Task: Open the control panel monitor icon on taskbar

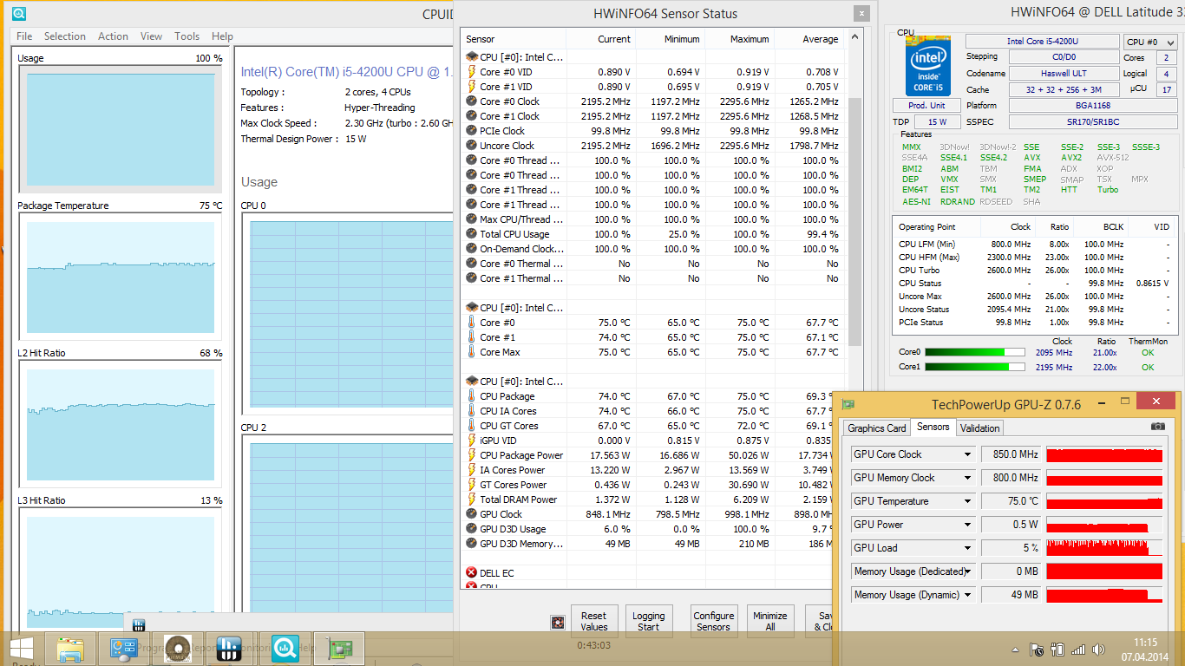Action: 124,649
